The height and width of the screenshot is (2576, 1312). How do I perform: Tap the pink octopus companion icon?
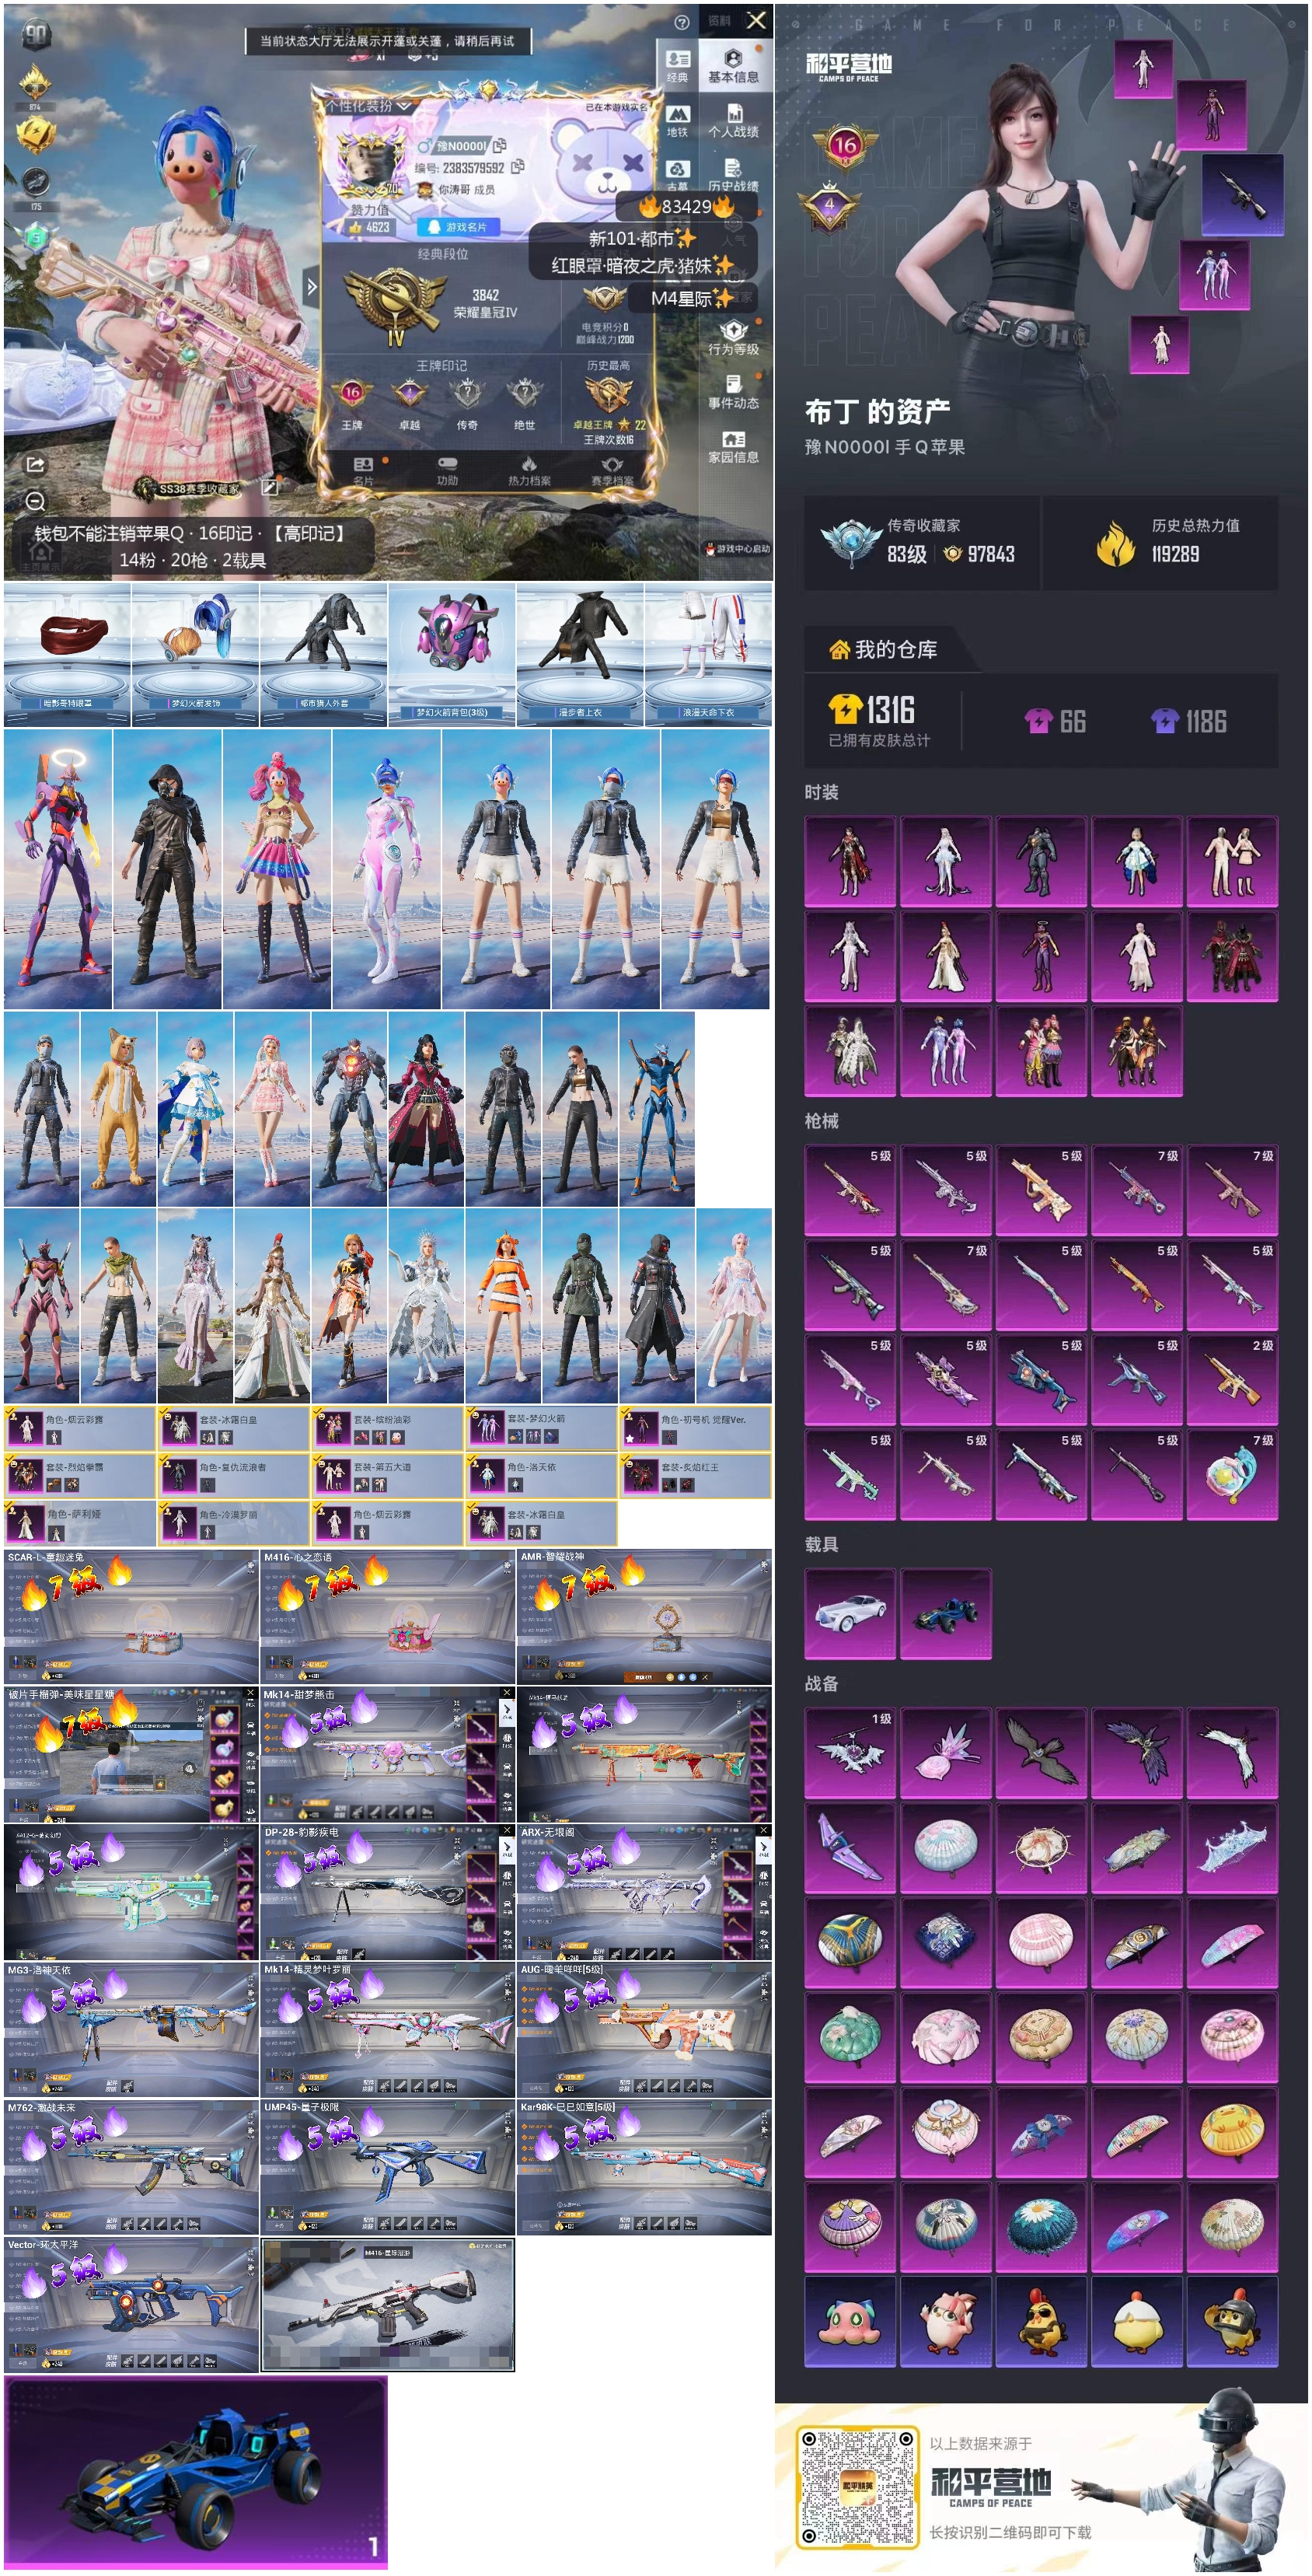click(849, 2322)
